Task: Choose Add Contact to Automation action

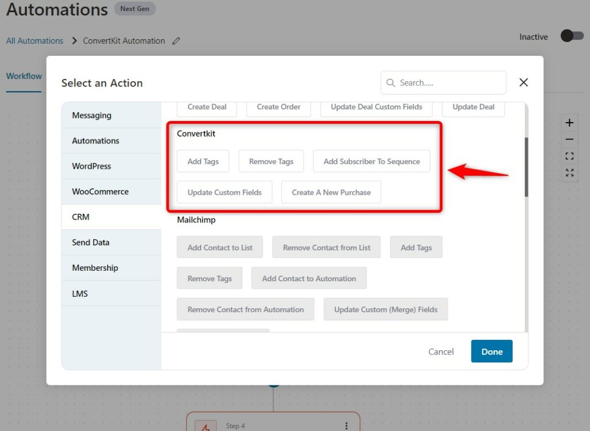Action: coord(309,278)
